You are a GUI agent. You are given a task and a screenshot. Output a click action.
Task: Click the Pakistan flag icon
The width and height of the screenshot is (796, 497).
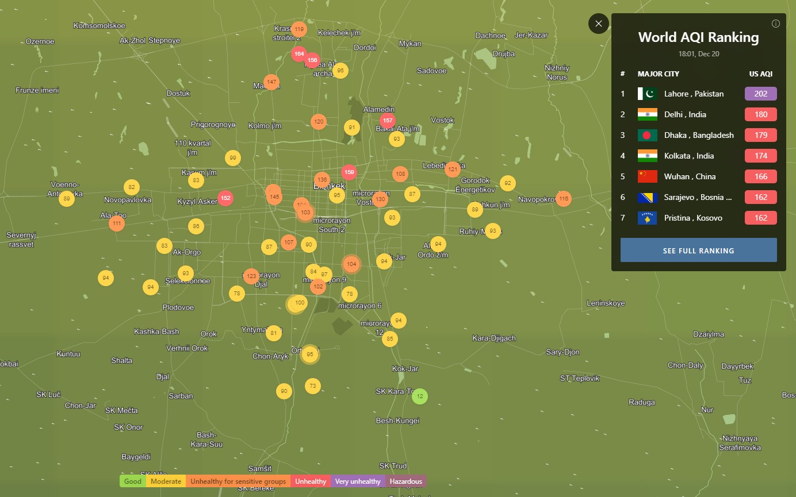[647, 94]
